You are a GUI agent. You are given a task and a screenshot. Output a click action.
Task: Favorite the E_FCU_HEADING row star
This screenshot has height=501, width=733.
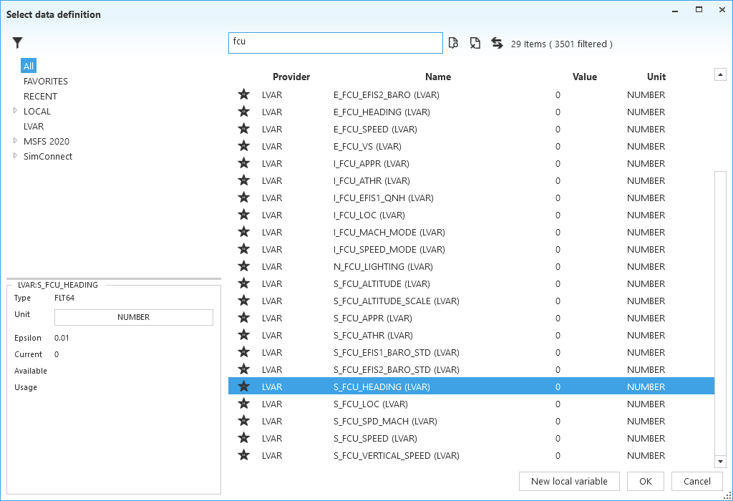pyautogui.click(x=244, y=112)
